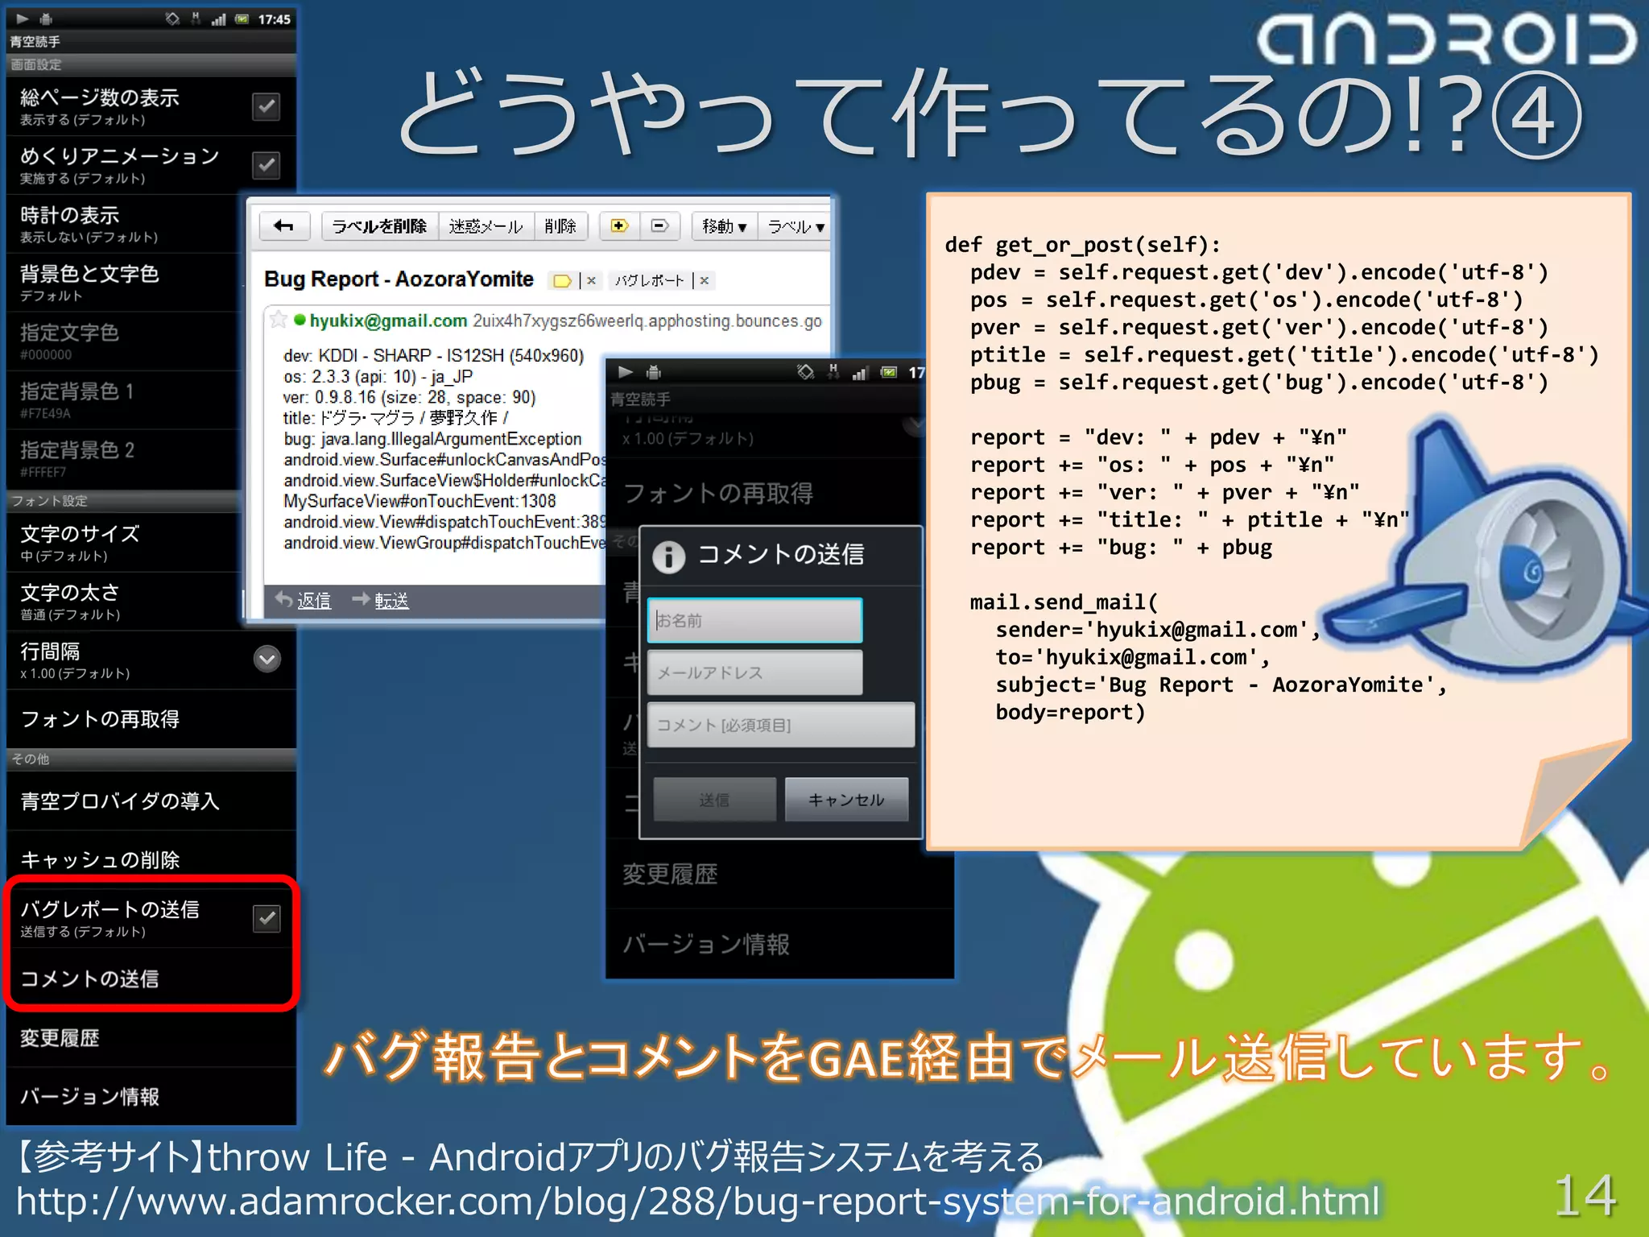Remove the バグレポート label with its x
Screen dimensions: 1649x1237
(705, 280)
